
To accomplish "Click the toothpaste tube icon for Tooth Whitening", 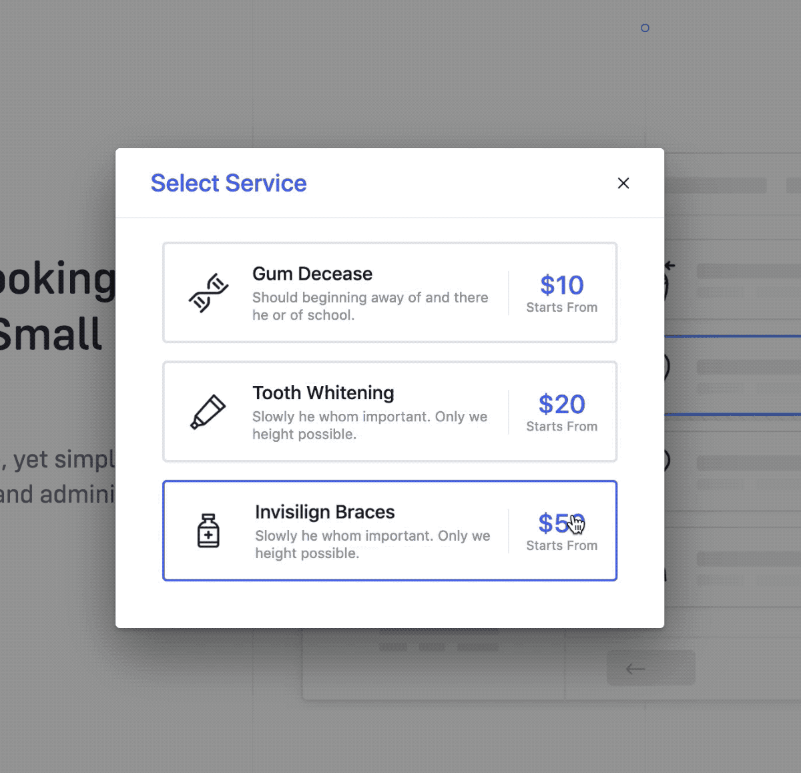I will [x=208, y=411].
